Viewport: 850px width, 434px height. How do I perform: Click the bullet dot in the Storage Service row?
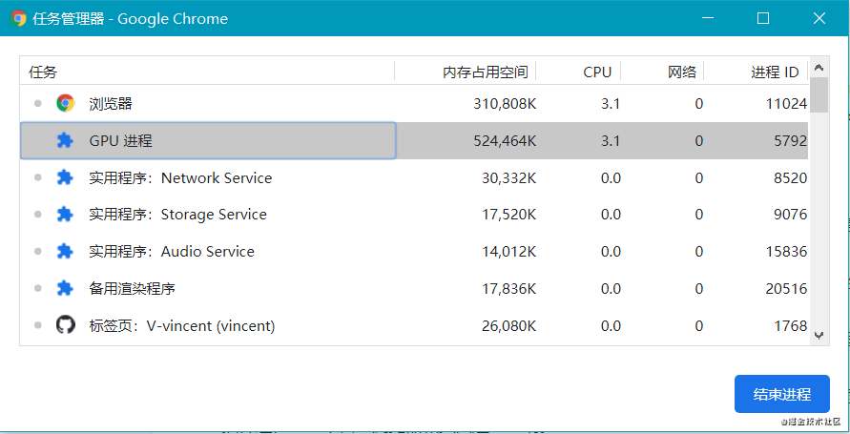(37, 214)
